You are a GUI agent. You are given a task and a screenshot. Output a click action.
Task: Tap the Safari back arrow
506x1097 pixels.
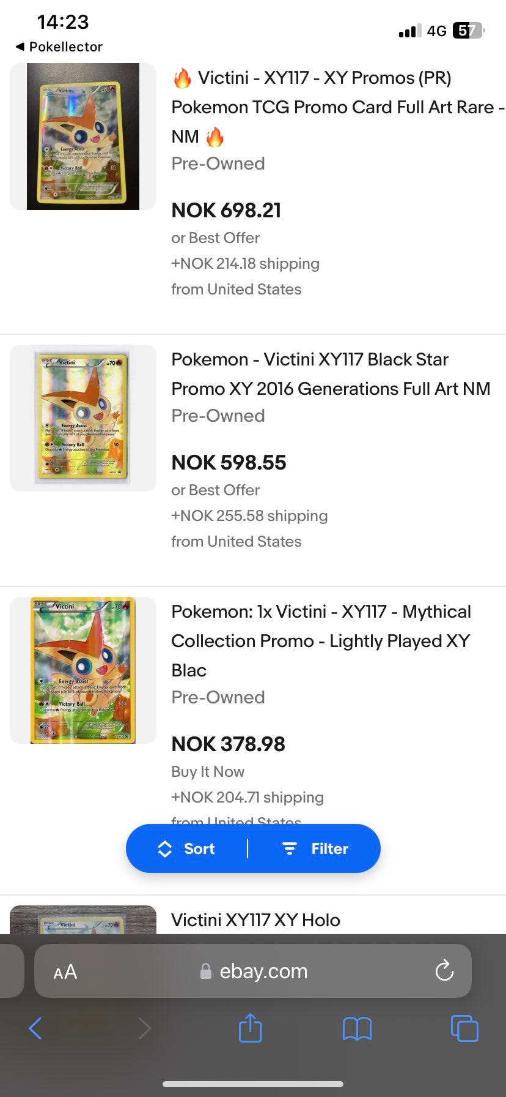(35, 1028)
